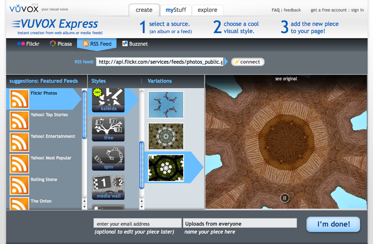Click the RSS feed URL field
The width and height of the screenshot is (373, 244).
pos(159,62)
